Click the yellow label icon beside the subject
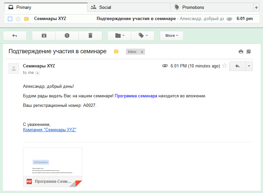Image resolution: width=263 pixels, height=193 pixels. (x=116, y=52)
